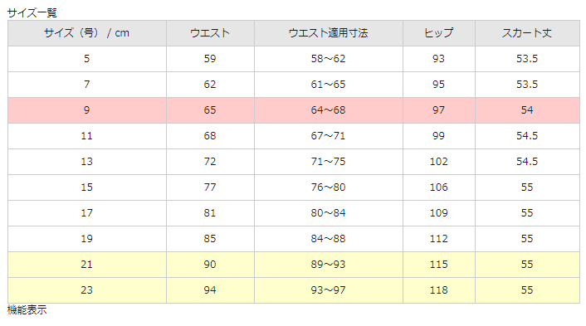Screen dimensions: 586x326
Task: Click the ウエスト column header
Action: tap(210, 33)
